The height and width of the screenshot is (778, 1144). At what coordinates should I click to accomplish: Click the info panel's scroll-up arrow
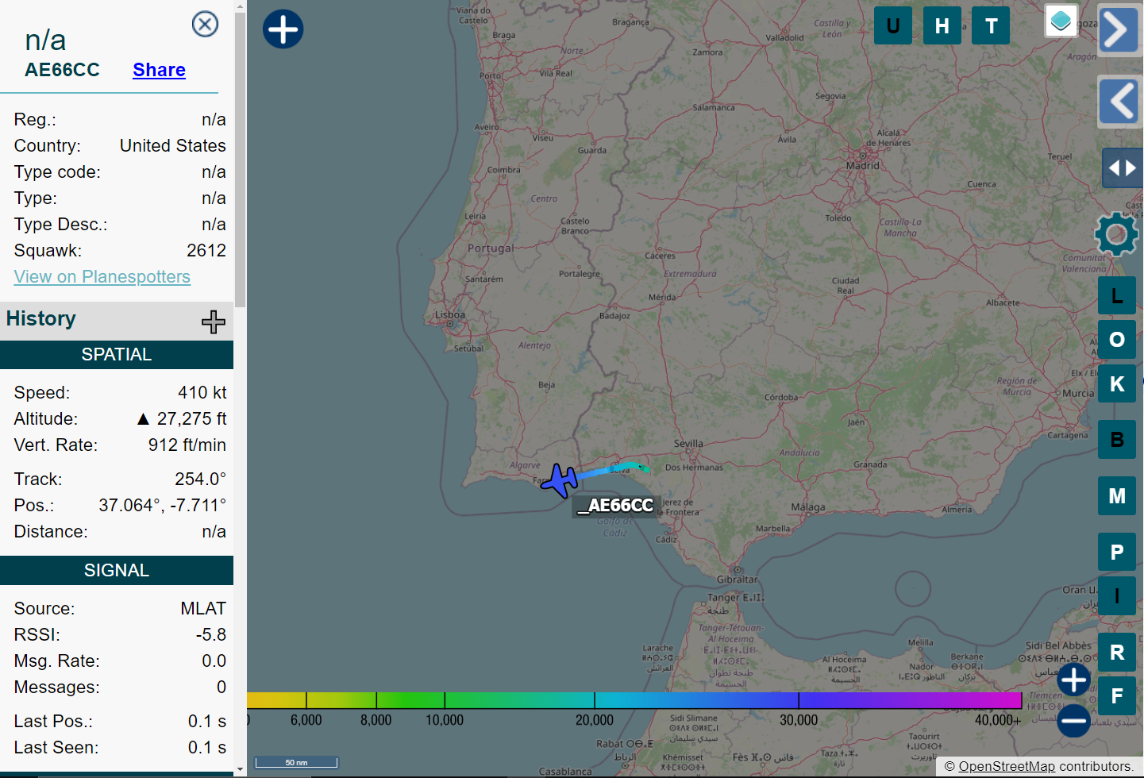pyautogui.click(x=240, y=6)
